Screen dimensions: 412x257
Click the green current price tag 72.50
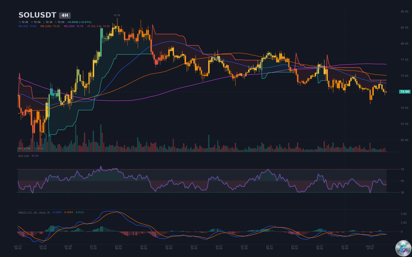tap(405, 92)
